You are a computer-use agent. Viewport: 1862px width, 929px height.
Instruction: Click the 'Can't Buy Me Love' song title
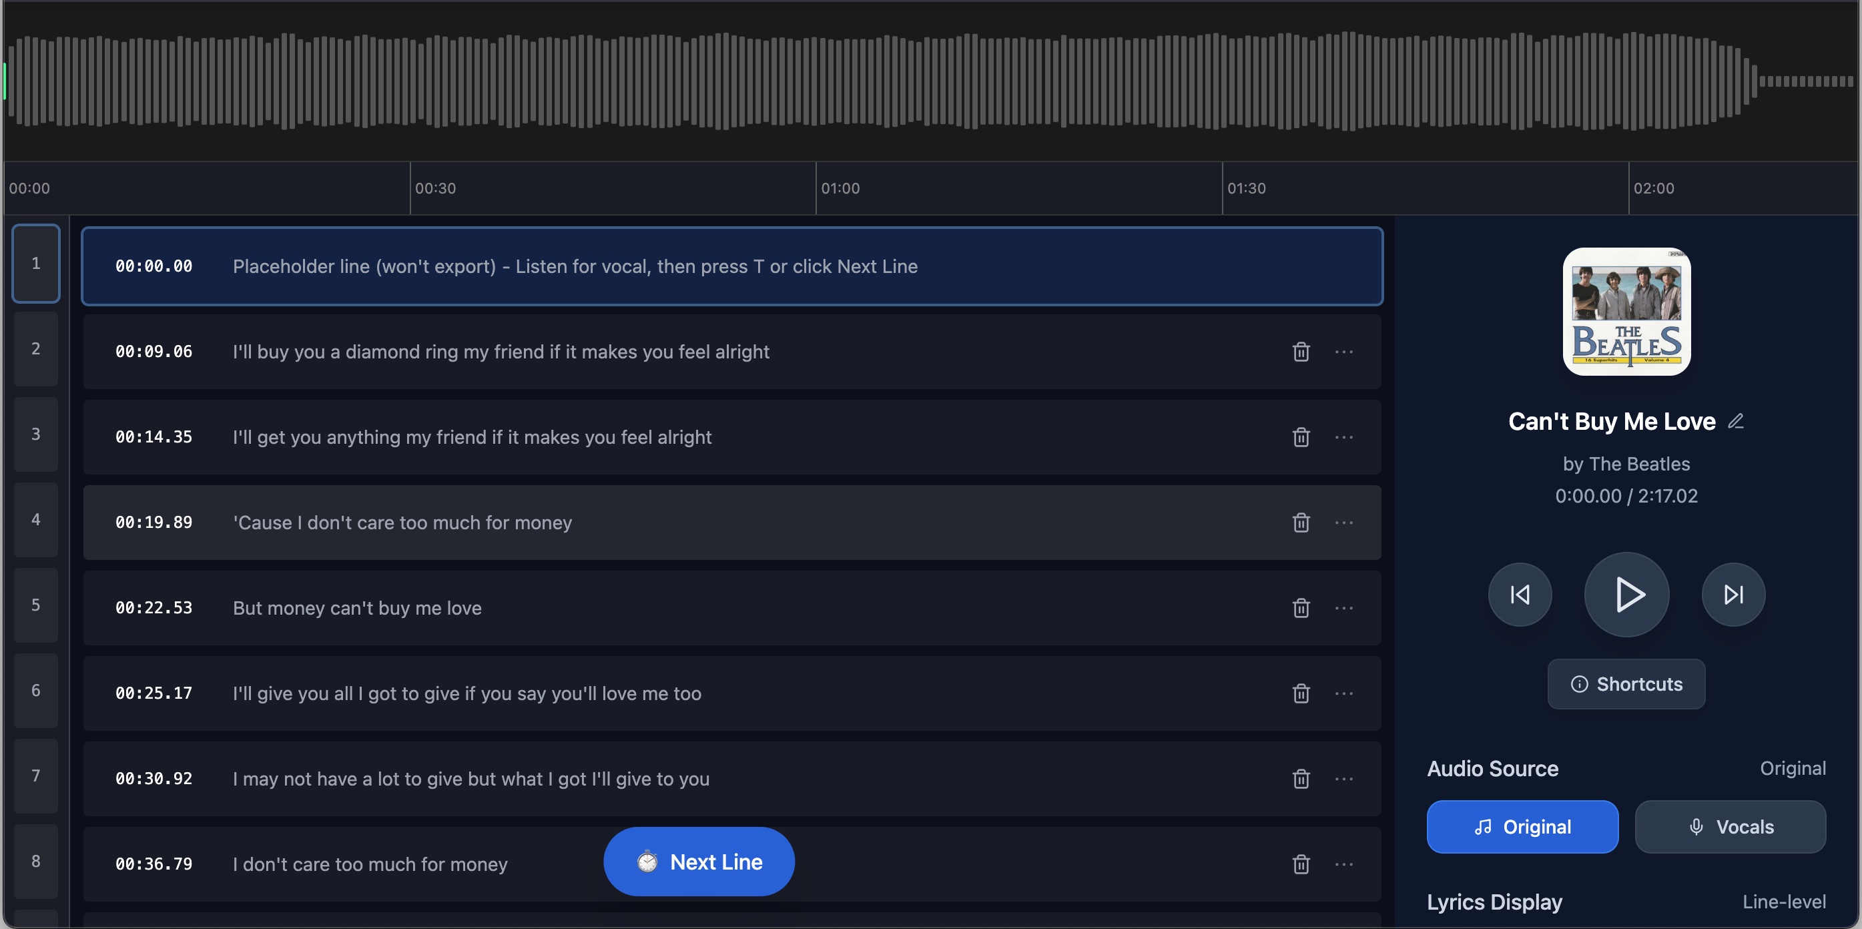[x=1611, y=420]
